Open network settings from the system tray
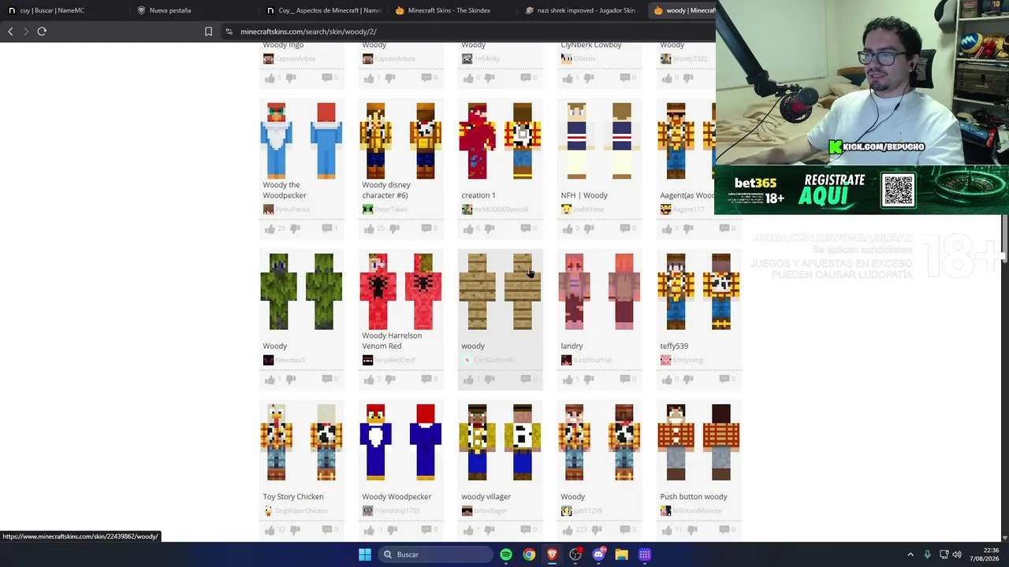The height and width of the screenshot is (567, 1009). click(944, 554)
